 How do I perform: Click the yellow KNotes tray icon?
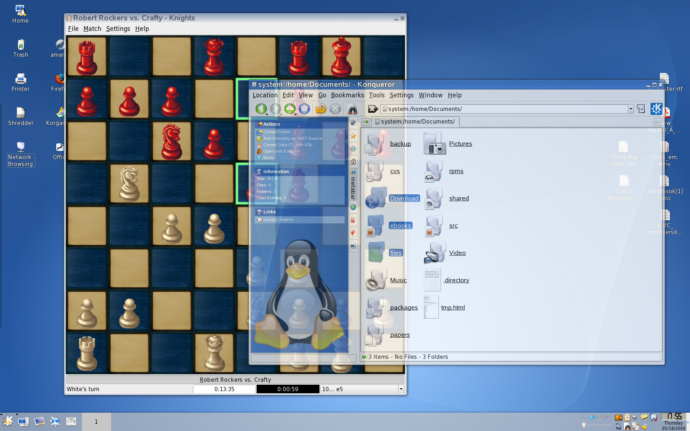pyautogui.click(x=644, y=417)
